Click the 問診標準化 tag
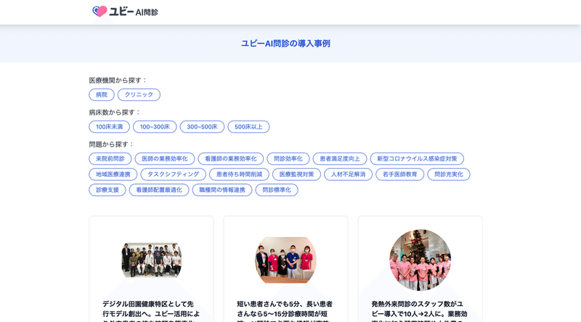This screenshot has width=581, height=322. pos(277,190)
